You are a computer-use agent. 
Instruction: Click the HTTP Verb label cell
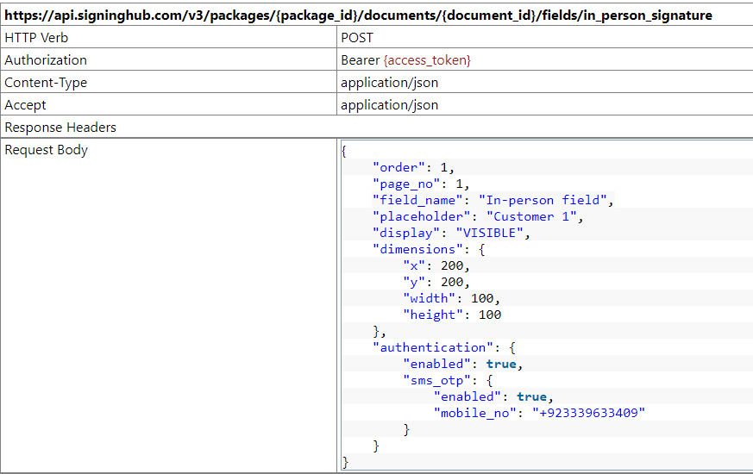tap(36, 38)
